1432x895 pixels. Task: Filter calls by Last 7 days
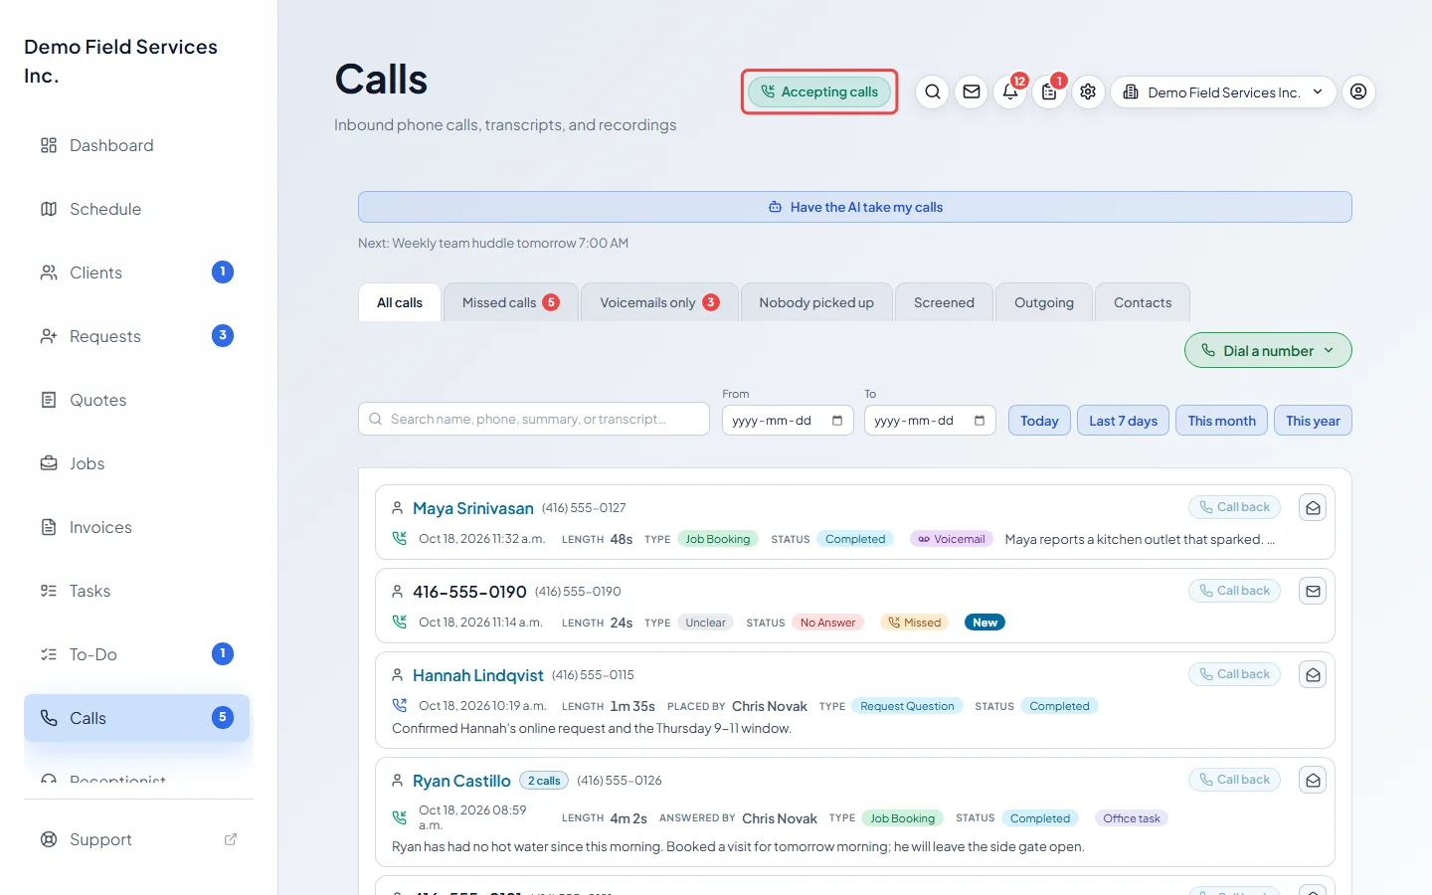pos(1123,421)
